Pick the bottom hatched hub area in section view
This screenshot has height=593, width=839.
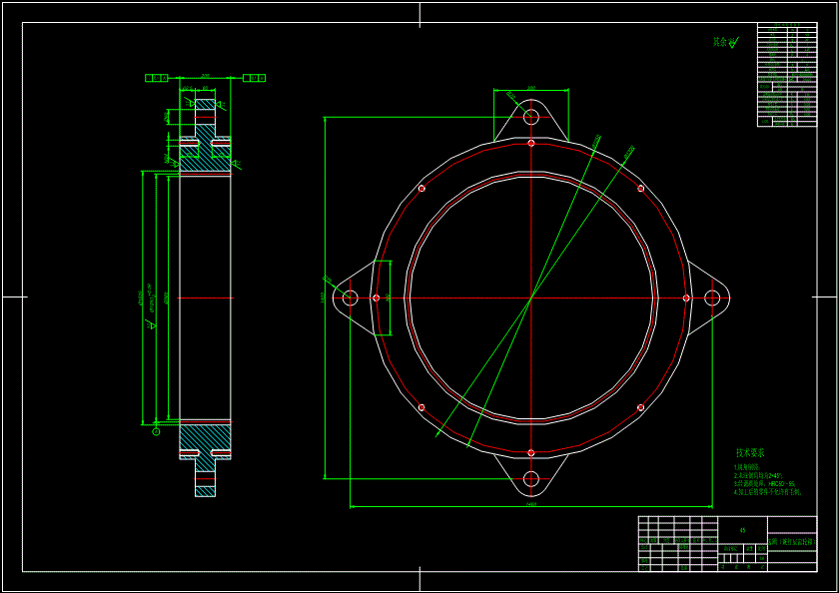click(x=205, y=436)
